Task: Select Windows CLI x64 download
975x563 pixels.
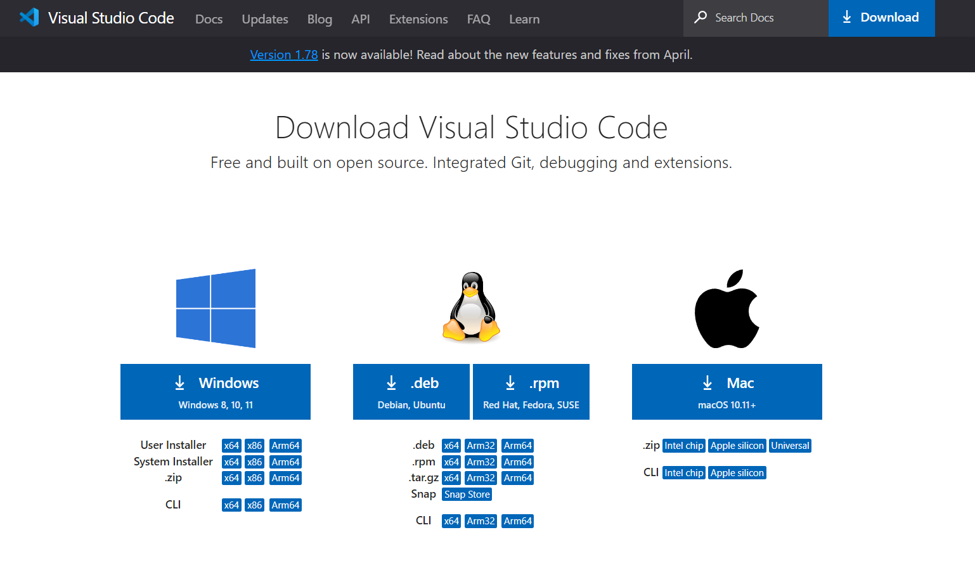Action: (231, 505)
